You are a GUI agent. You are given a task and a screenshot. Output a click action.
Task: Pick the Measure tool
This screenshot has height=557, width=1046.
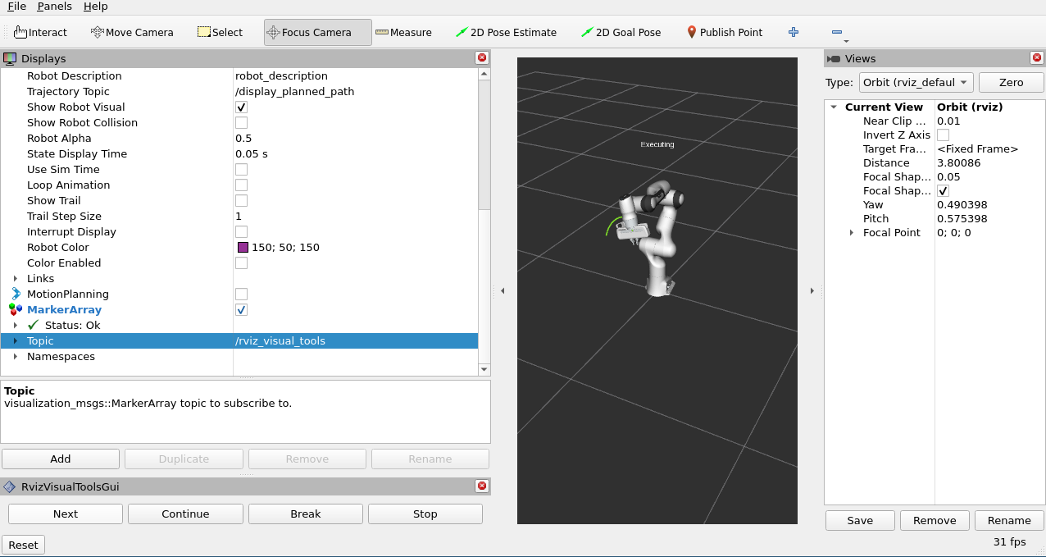pyautogui.click(x=403, y=32)
